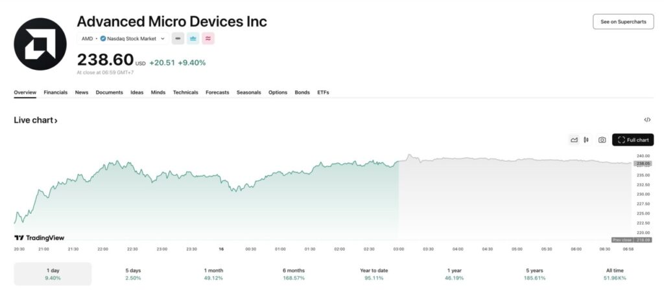Open the Full chart button

click(x=633, y=140)
